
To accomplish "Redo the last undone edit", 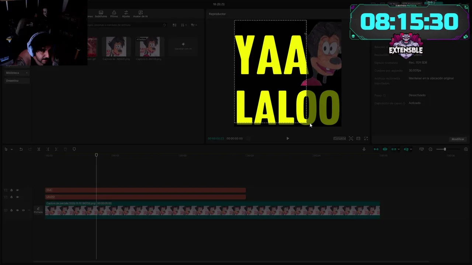I will tap(30, 149).
